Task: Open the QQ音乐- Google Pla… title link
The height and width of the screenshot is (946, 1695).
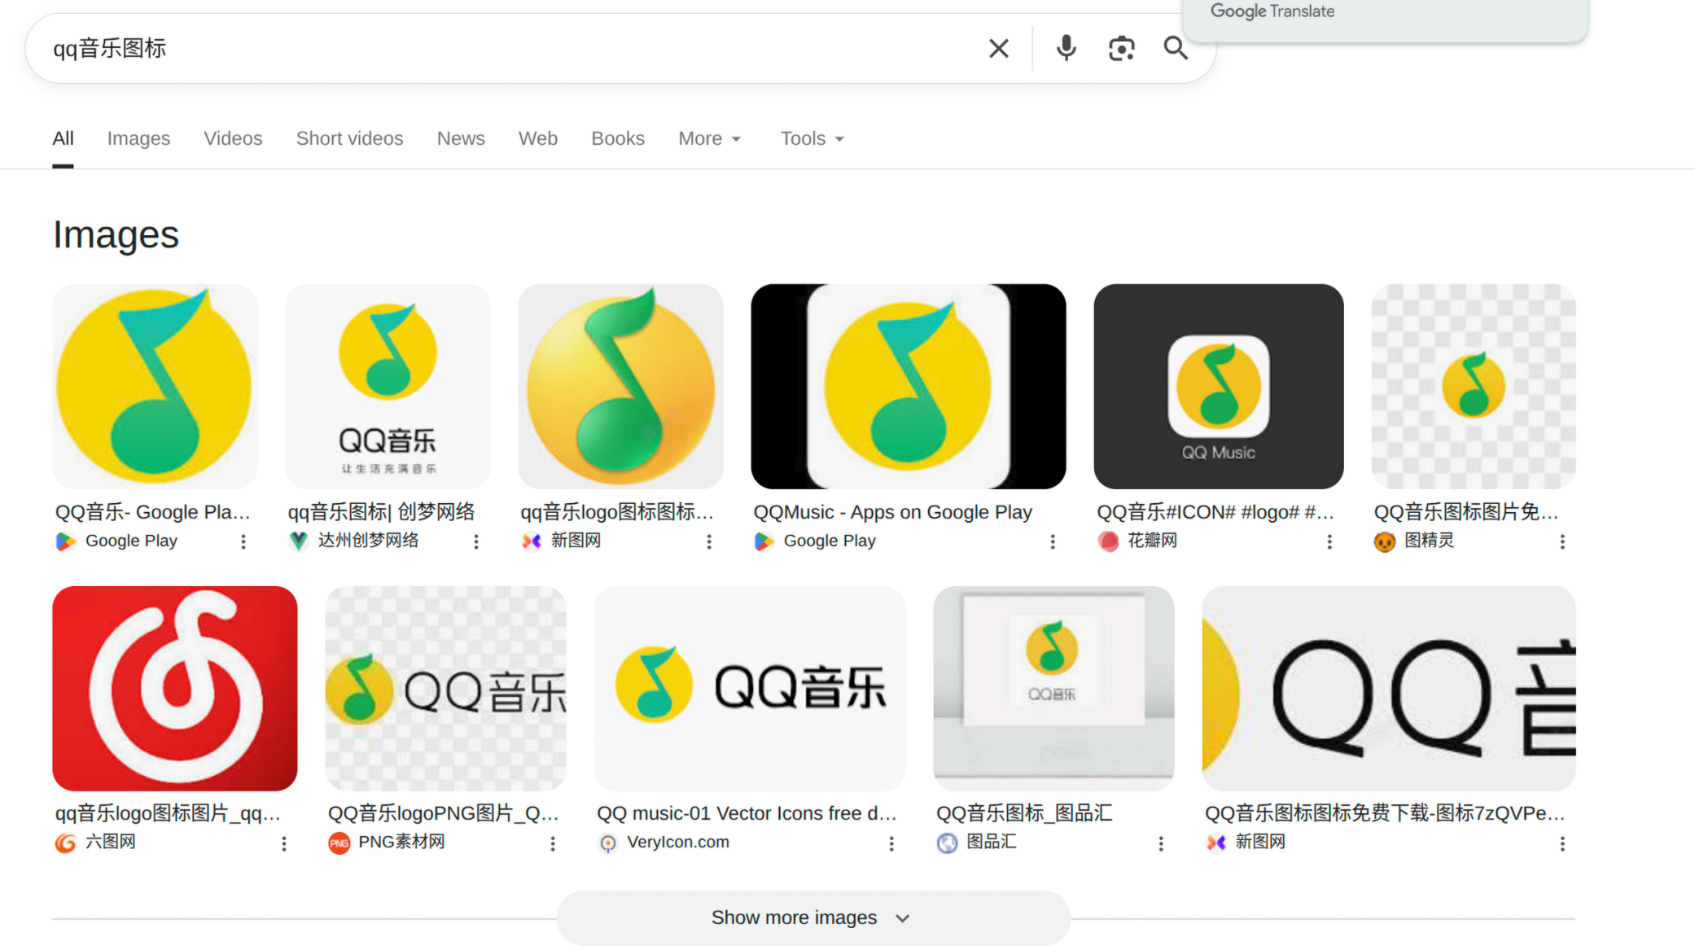Action: [153, 512]
